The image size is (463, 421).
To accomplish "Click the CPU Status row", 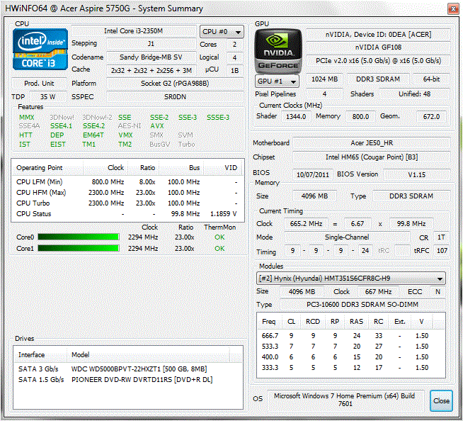I will [127, 214].
